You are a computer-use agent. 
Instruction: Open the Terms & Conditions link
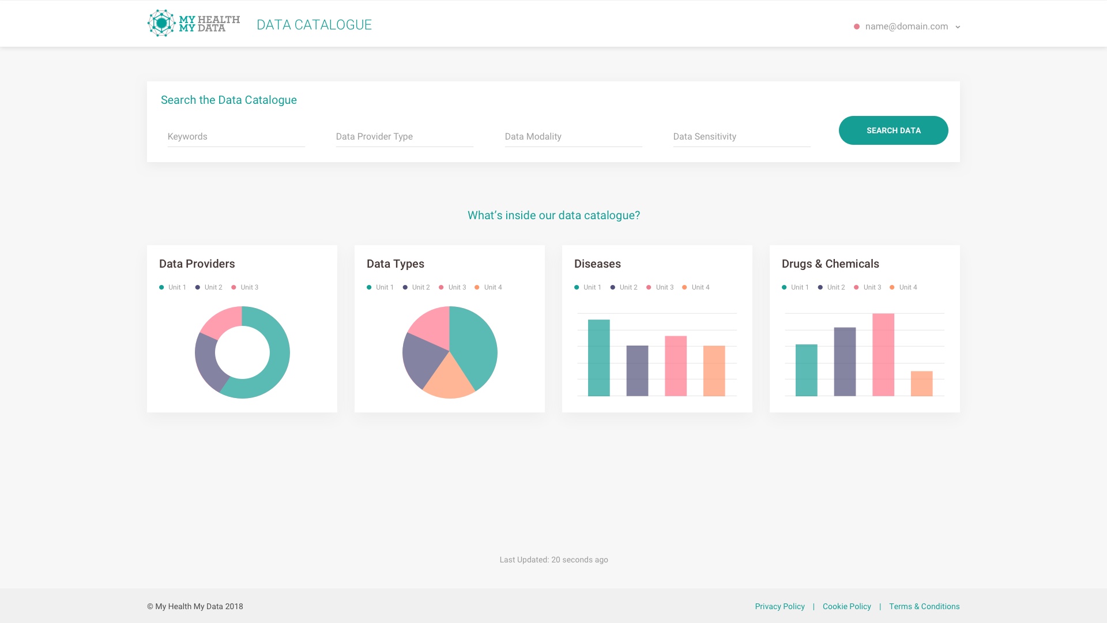pyautogui.click(x=924, y=606)
